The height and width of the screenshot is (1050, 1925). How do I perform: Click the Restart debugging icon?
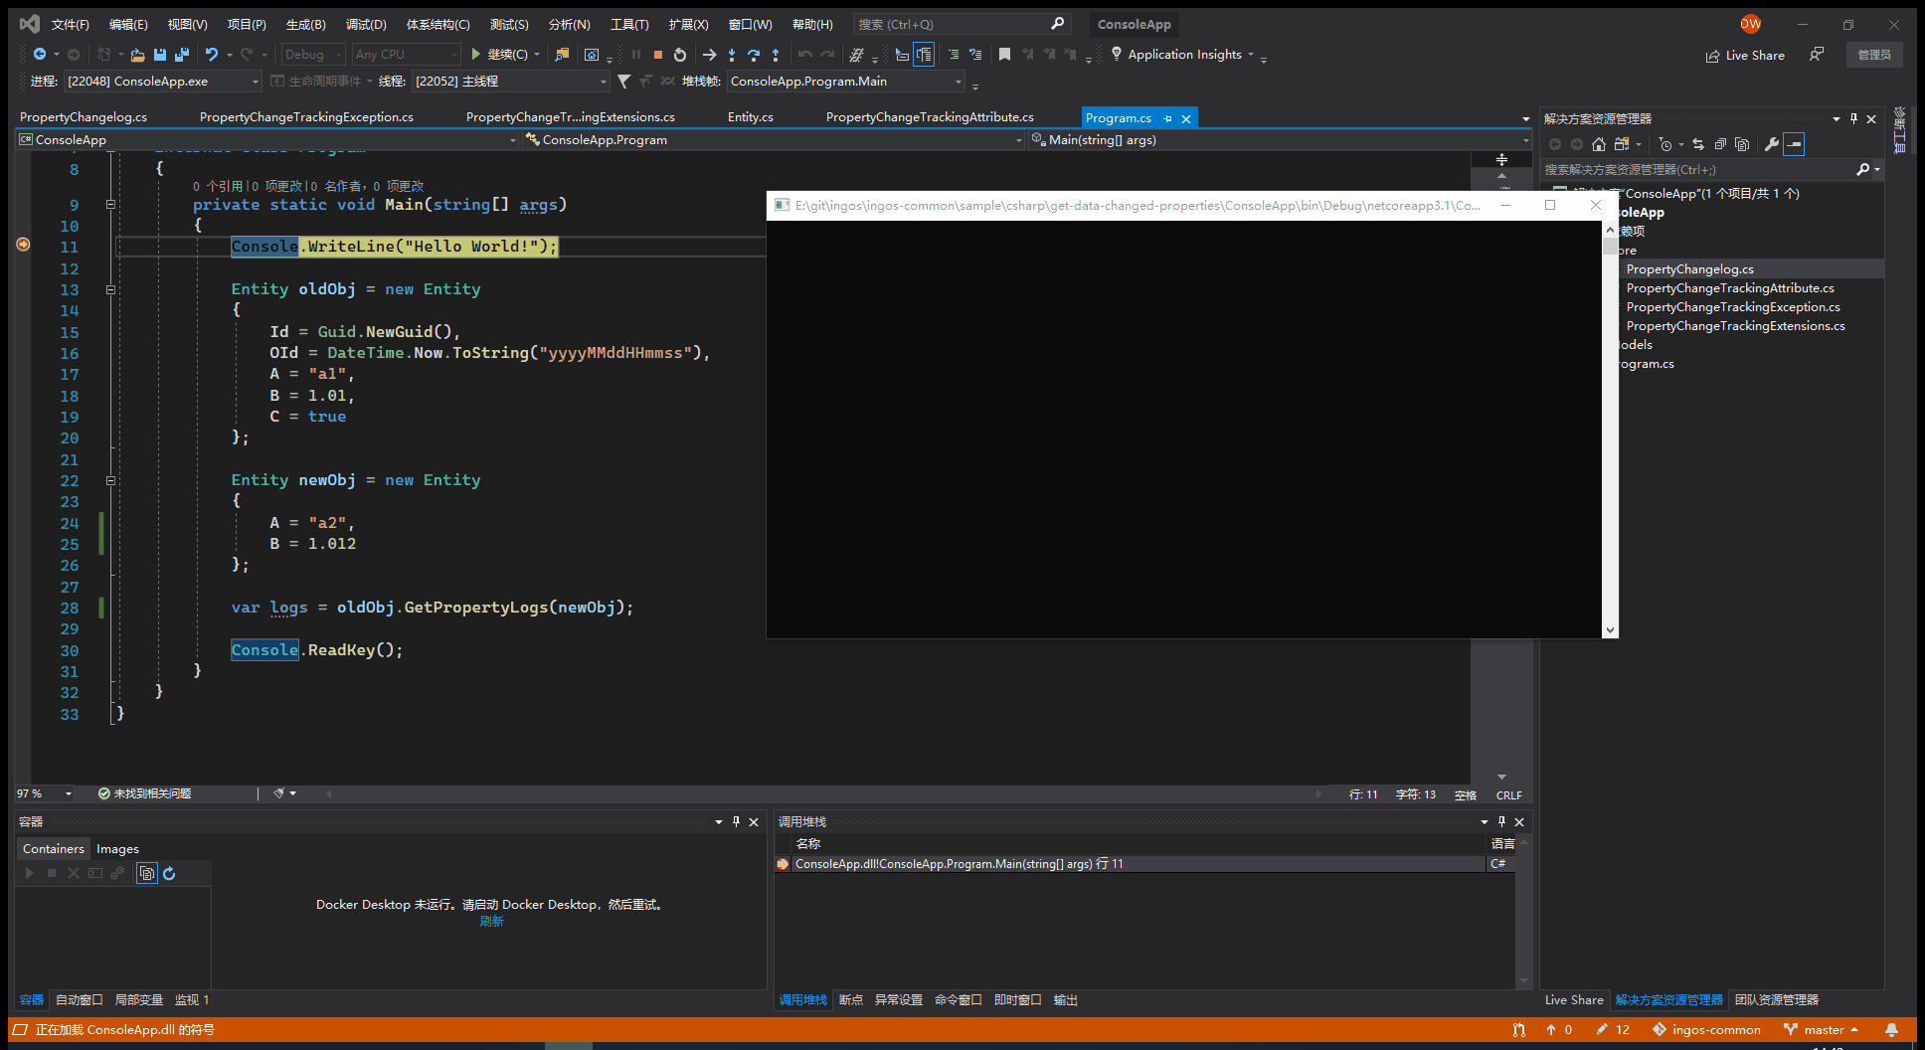(680, 55)
